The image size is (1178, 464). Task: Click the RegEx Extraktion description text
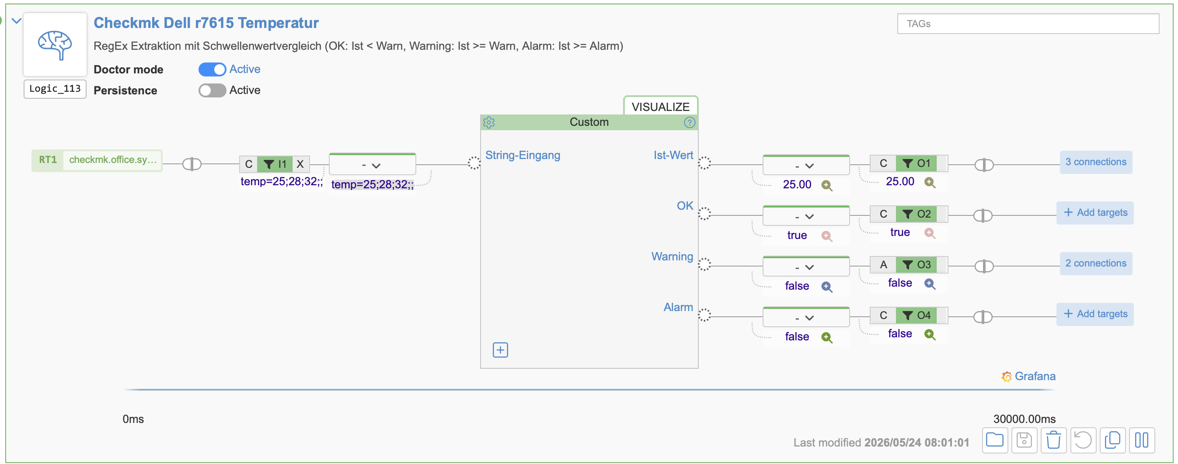point(358,46)
